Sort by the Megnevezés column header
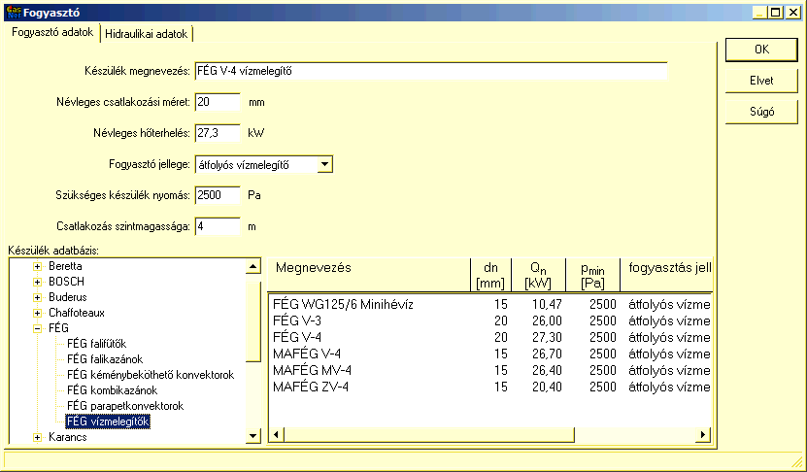 [x=370, y=275]
